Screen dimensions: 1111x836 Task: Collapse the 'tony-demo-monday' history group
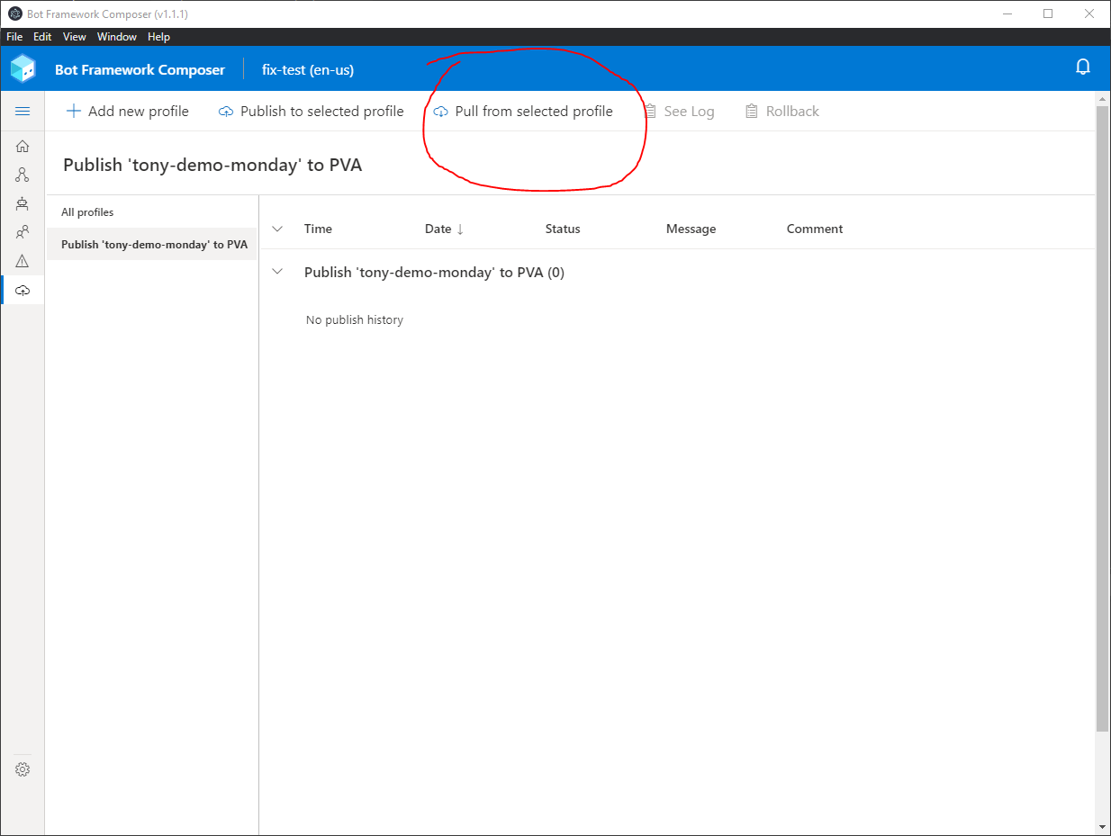click(x=277, y=272)
